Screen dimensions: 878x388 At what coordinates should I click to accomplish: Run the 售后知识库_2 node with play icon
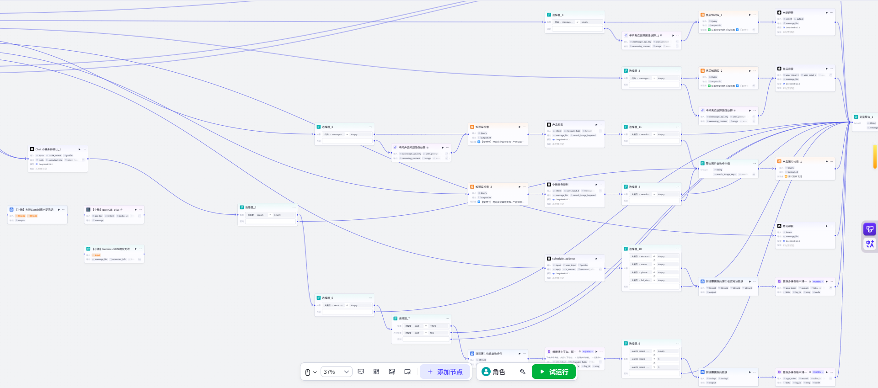(x=750, y=71)
